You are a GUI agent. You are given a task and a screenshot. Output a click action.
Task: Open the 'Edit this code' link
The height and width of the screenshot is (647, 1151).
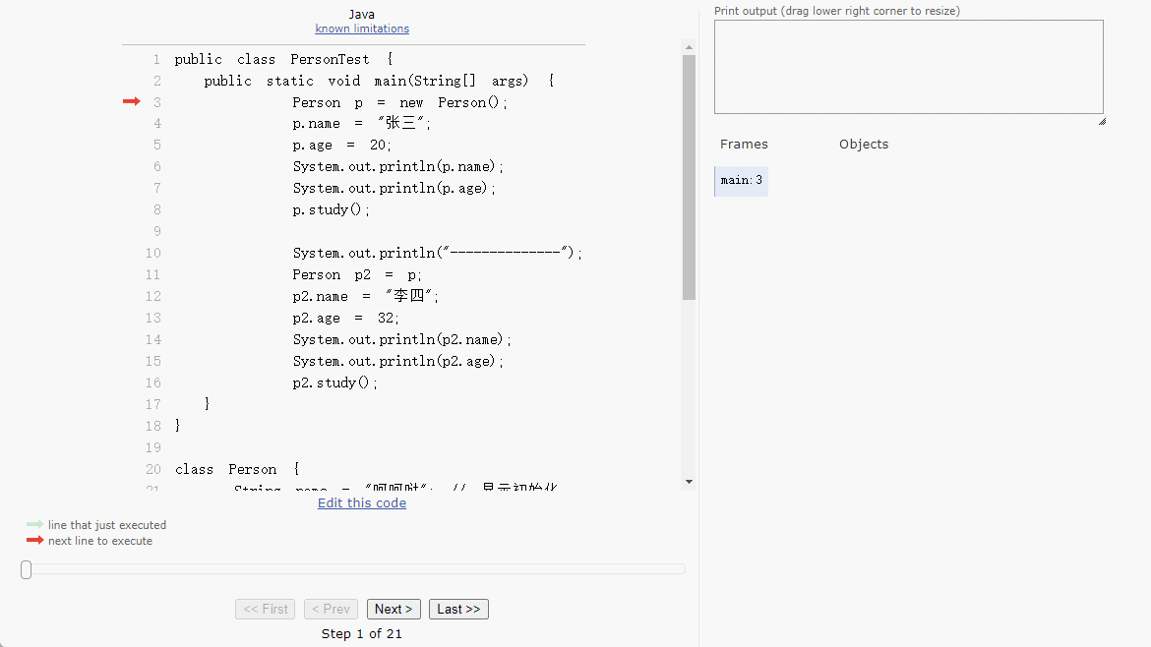coord(361,502)
